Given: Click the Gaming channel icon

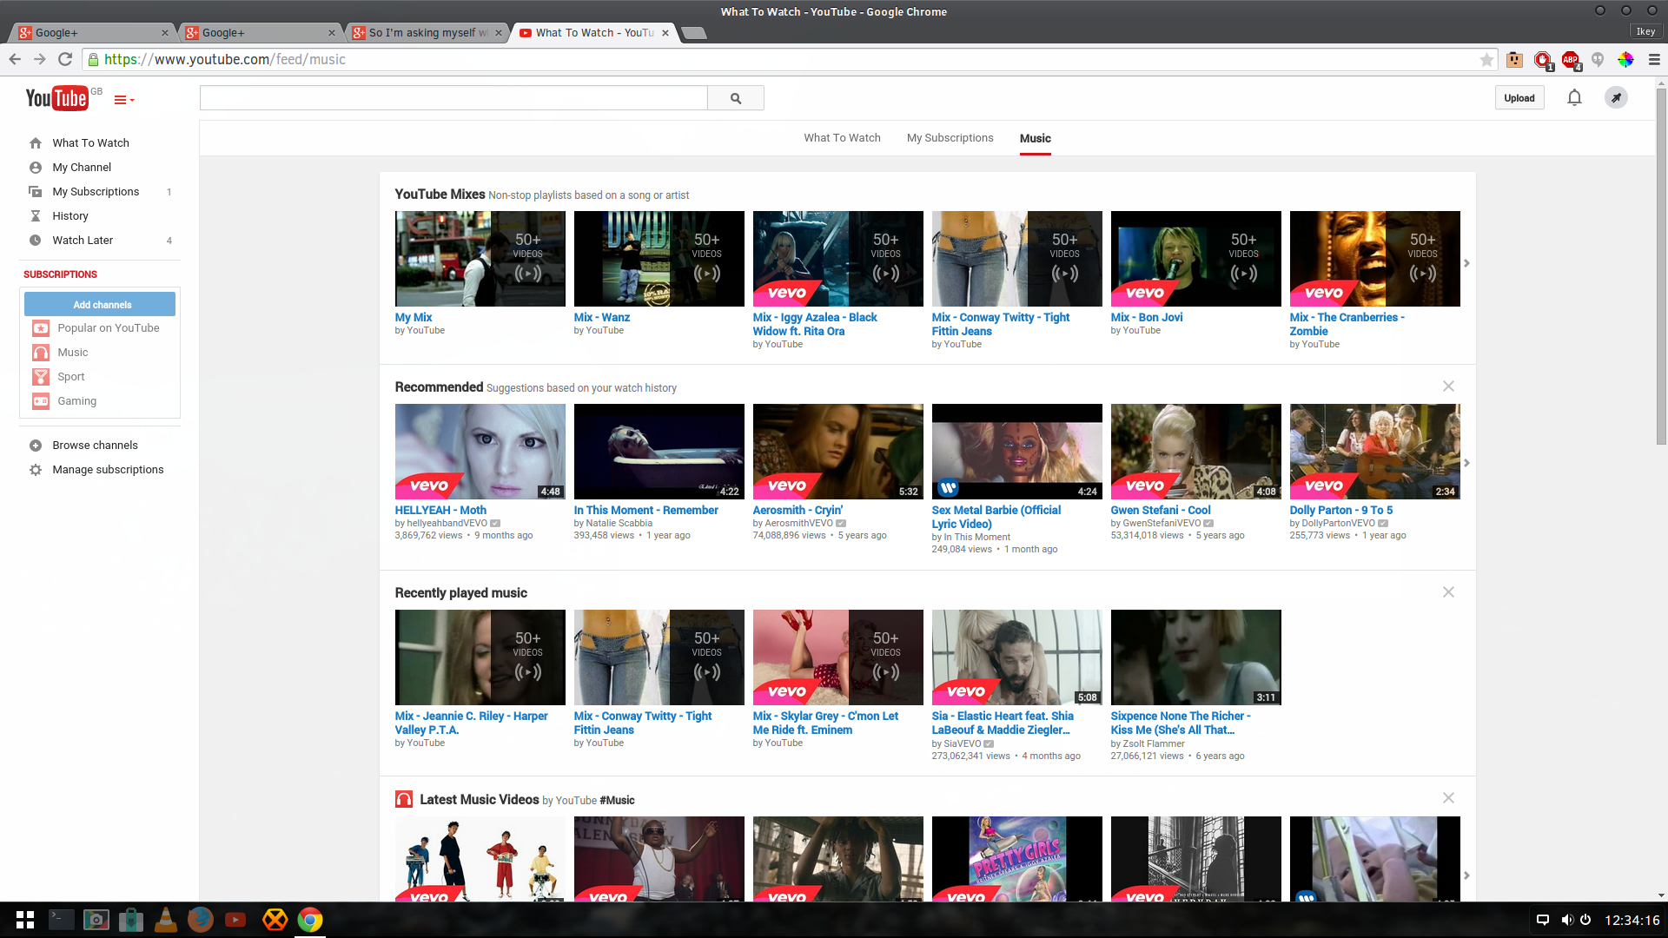Looking at the screenshot, I should point(41,401).
